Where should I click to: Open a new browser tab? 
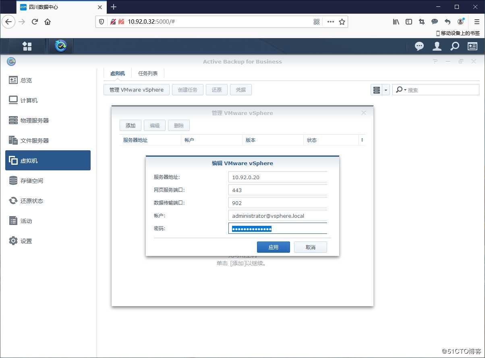[x=114, y=7]
